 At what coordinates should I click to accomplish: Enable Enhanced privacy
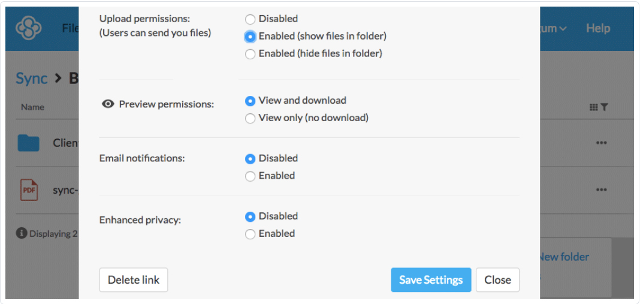coord(250,234)
